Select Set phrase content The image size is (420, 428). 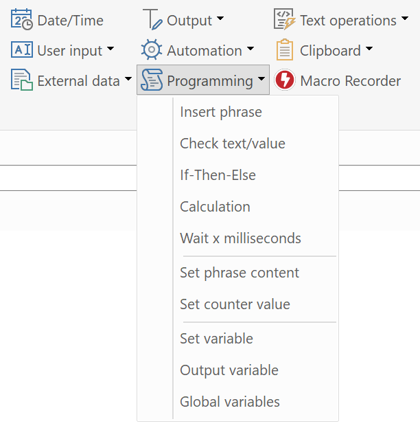click(x=238, y=273)
